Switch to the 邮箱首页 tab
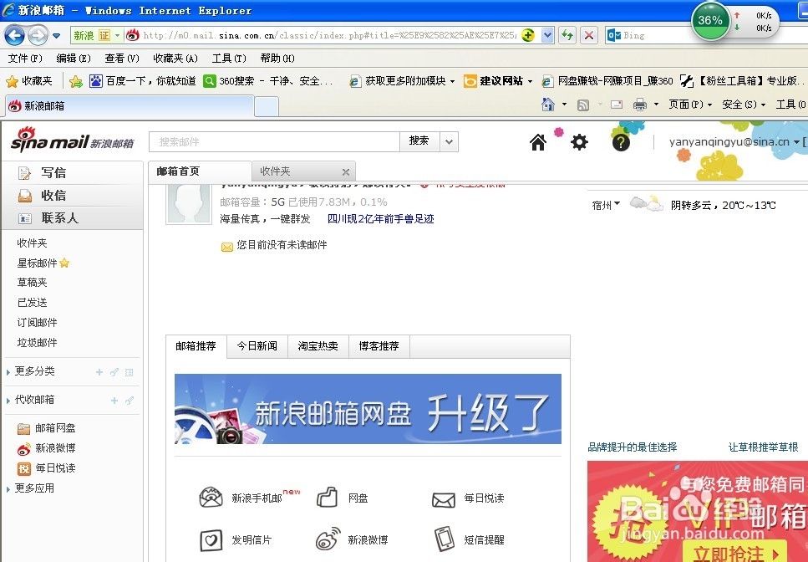 click(x=200, y=171)
